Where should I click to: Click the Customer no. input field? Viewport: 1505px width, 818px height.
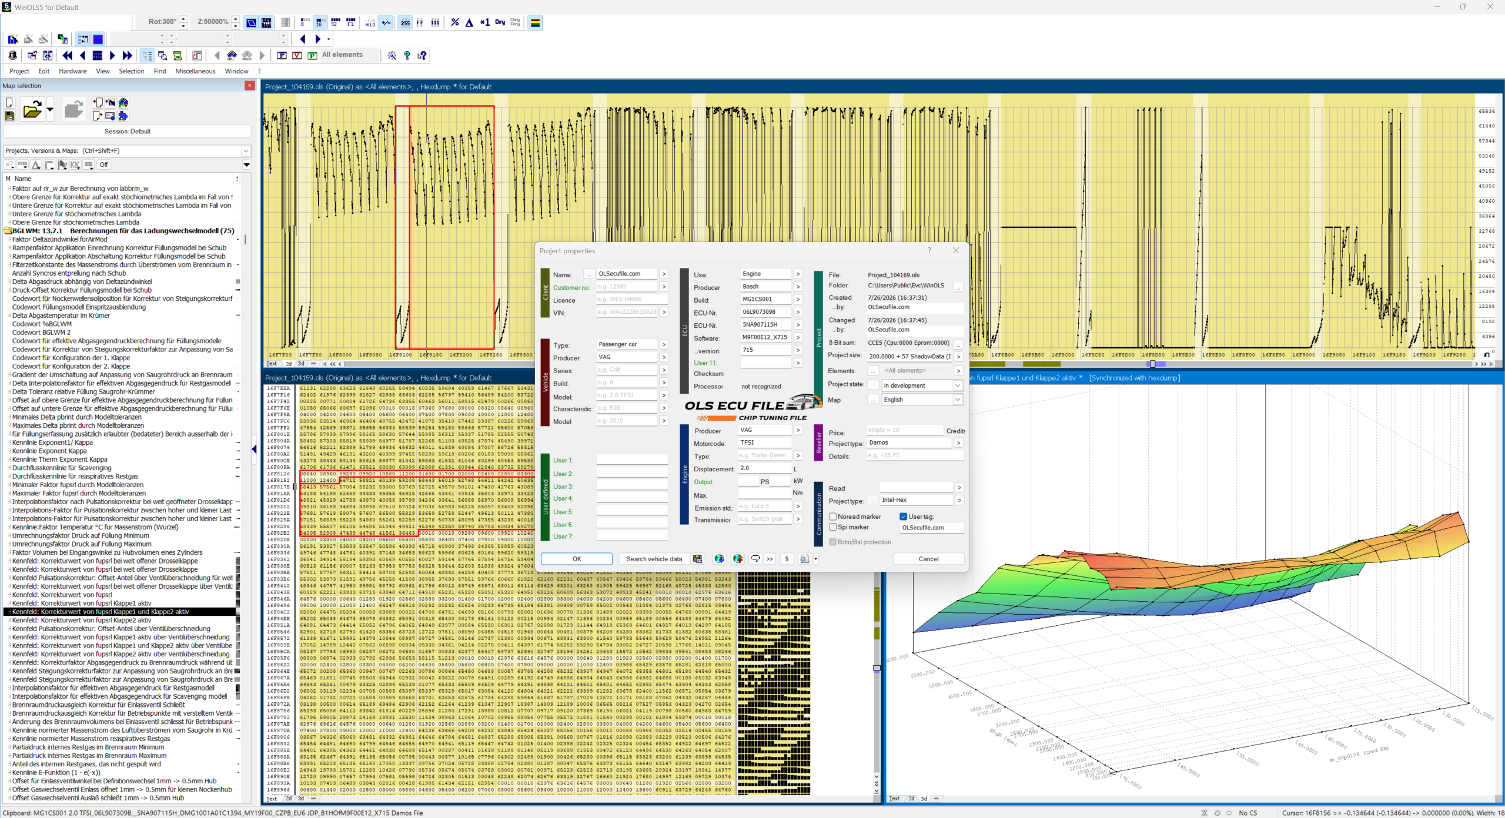pos(626,287)
